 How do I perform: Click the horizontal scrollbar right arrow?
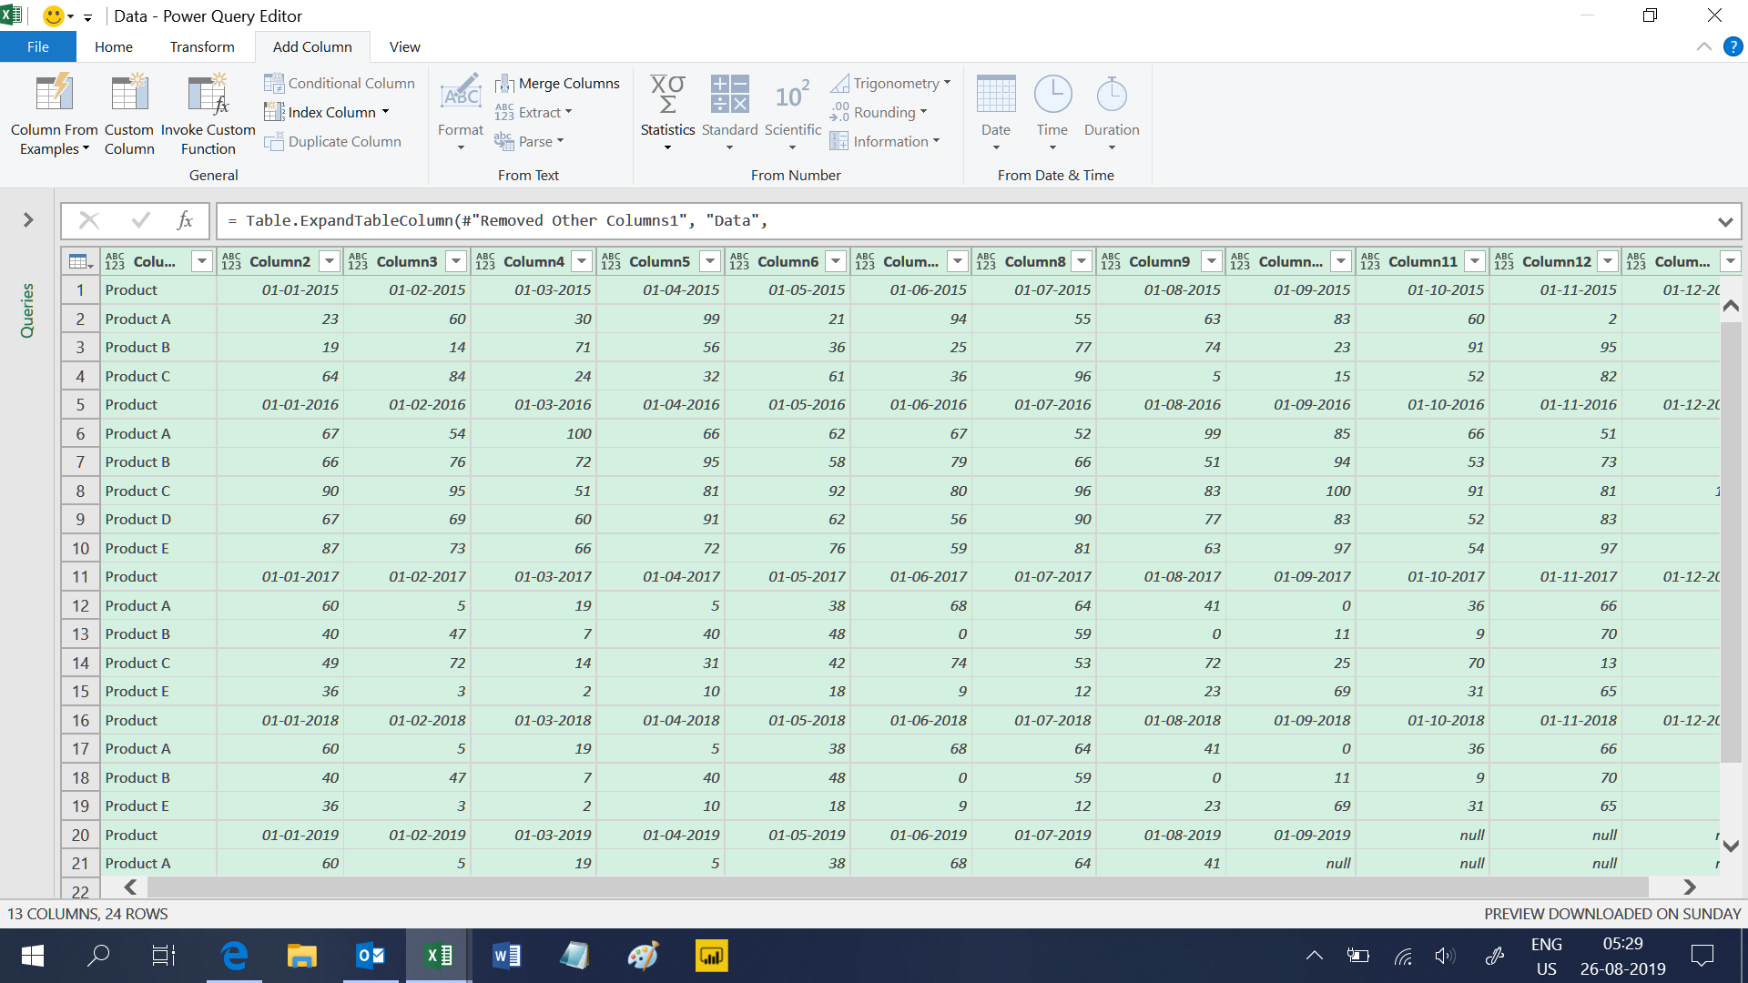[x=1690, y=887]
